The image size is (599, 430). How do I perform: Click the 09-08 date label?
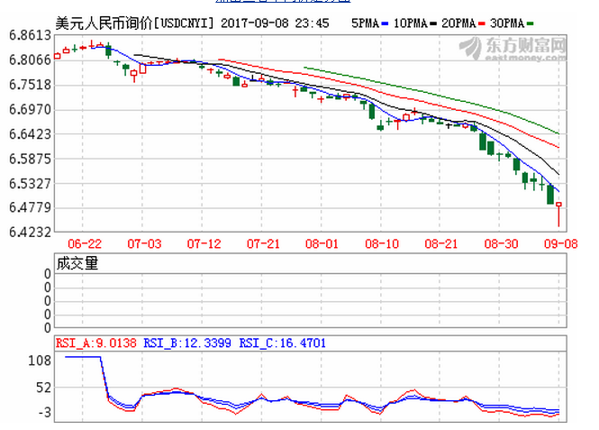tap(561, 244)
